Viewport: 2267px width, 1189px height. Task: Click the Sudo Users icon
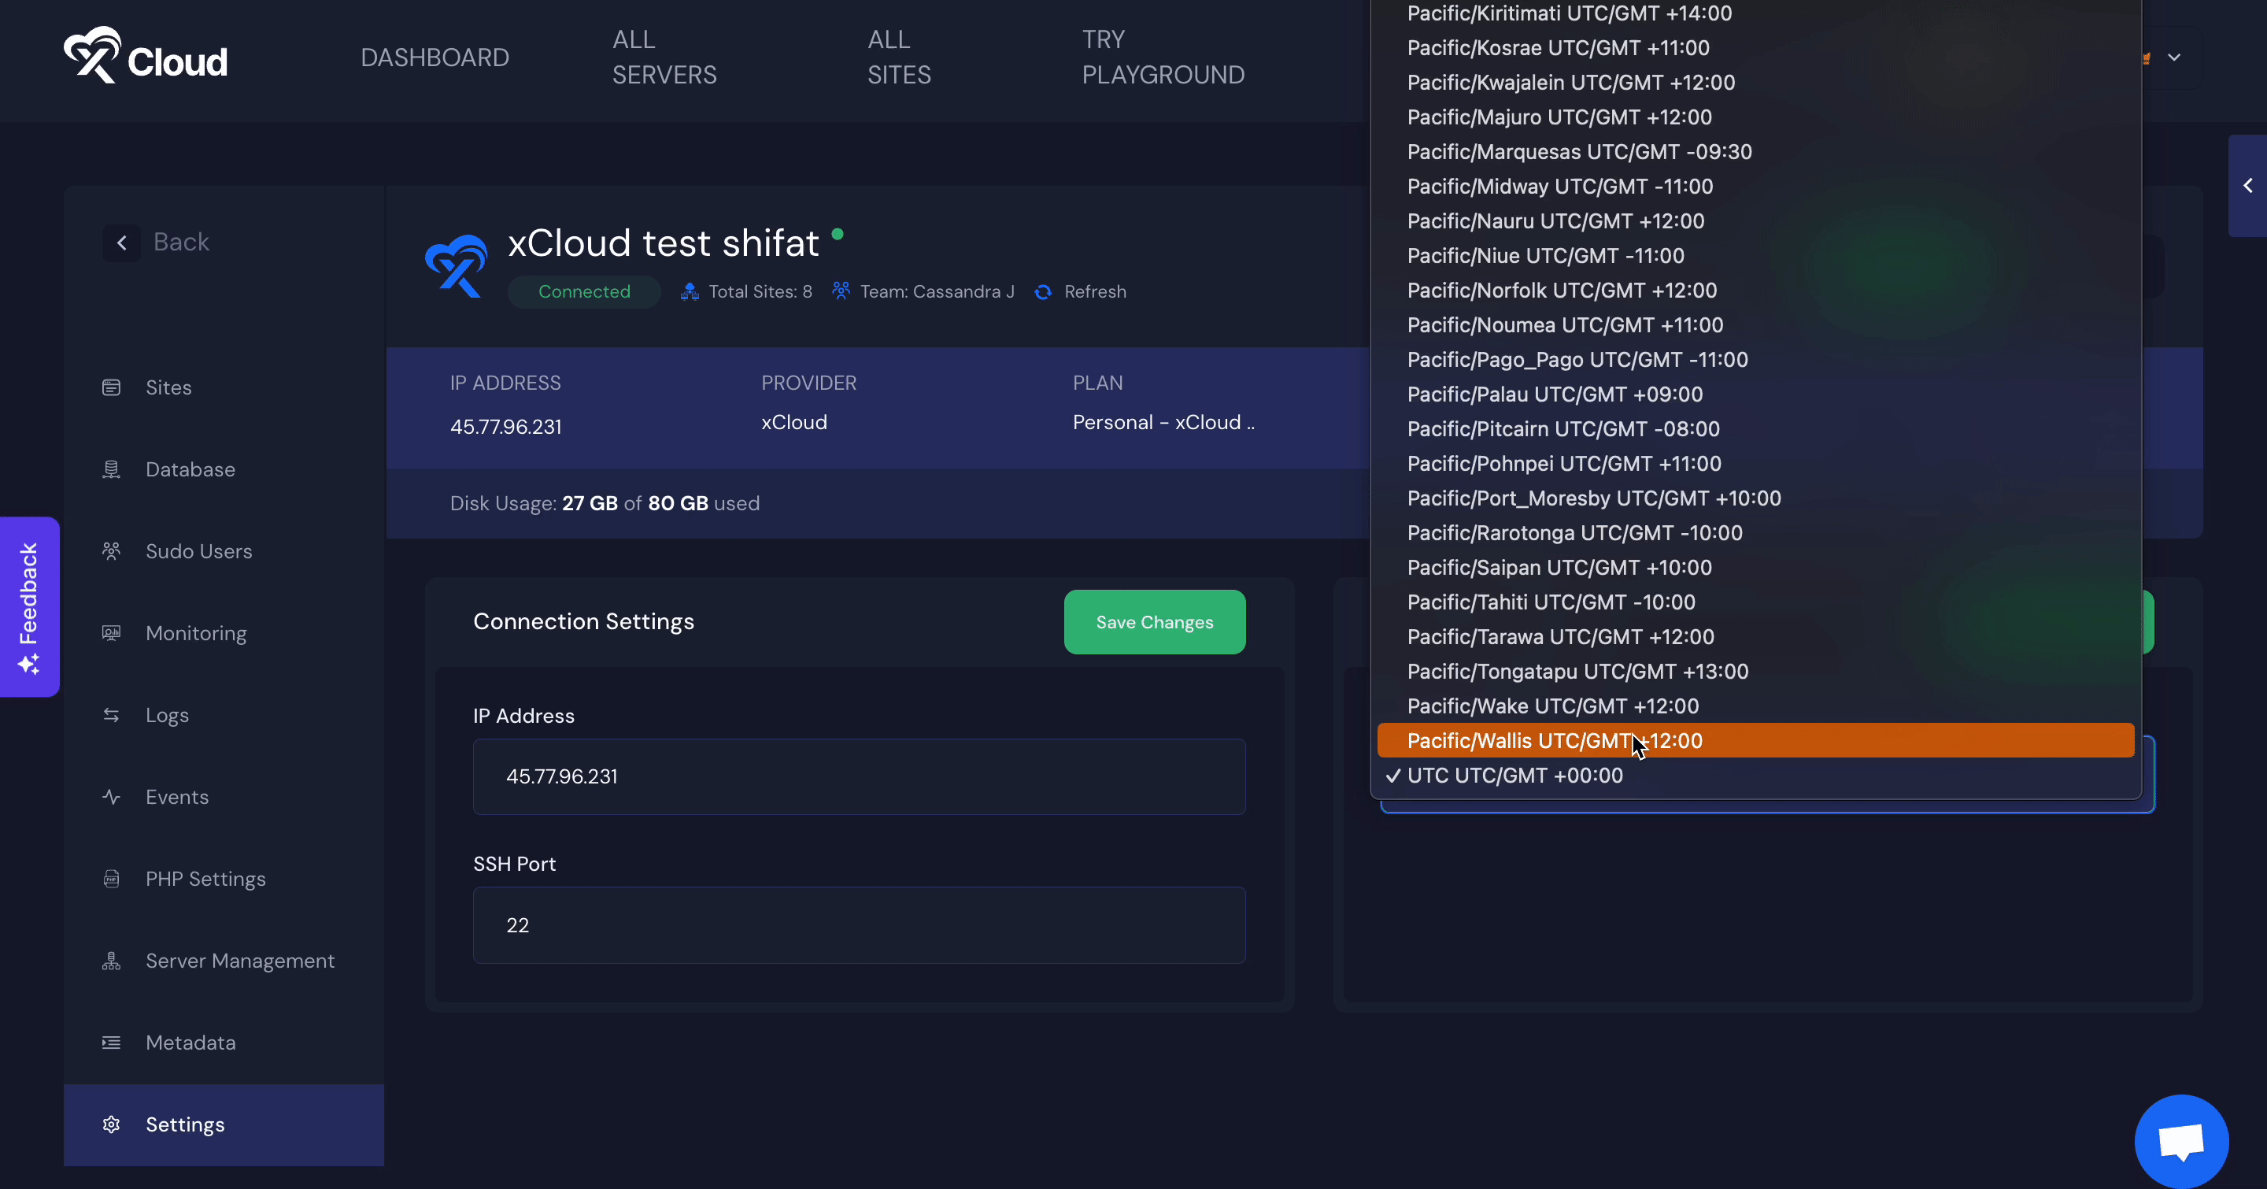111,551
